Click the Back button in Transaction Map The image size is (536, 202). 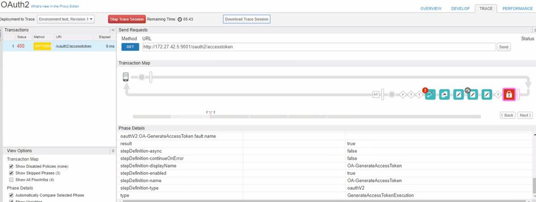(x=507, y=115)
